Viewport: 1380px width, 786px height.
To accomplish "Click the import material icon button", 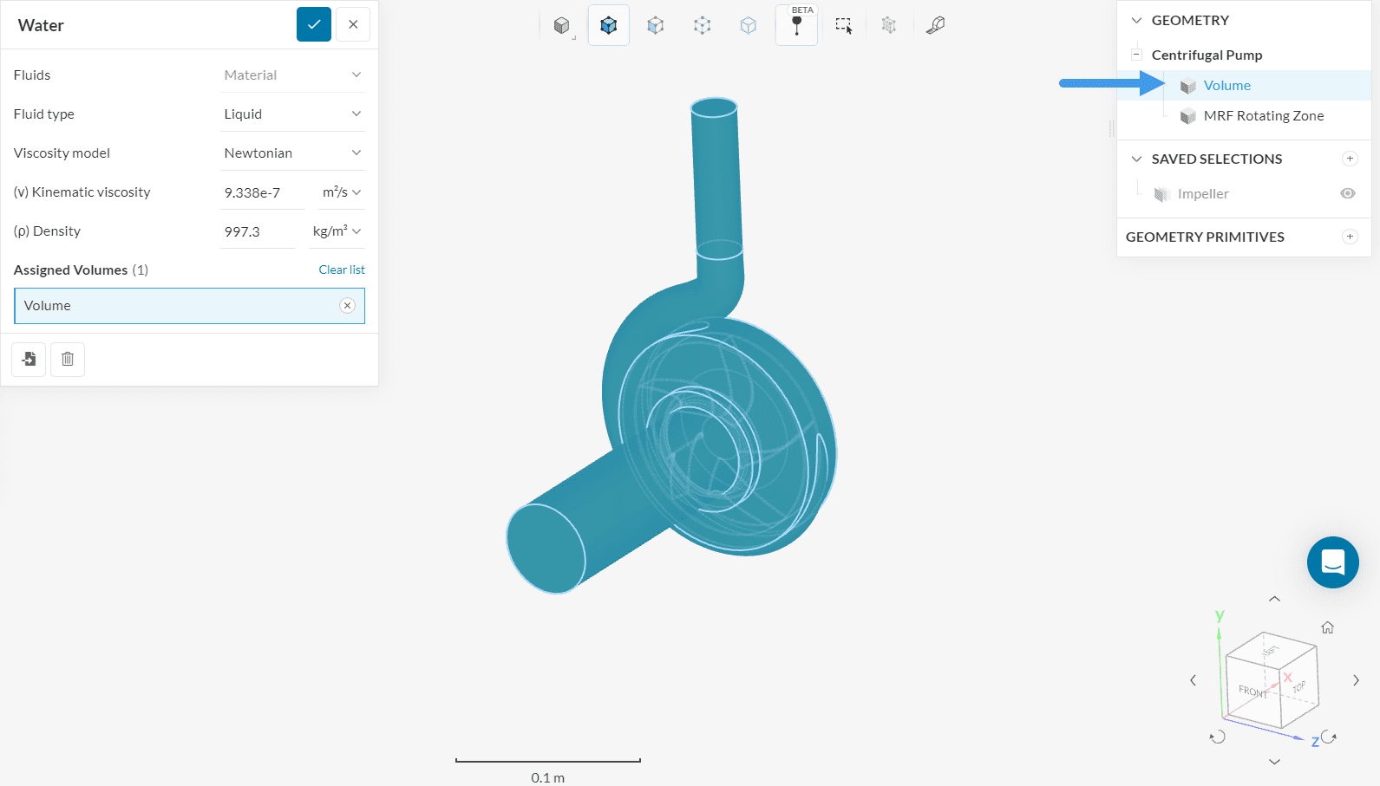I will click(x=29, y=359).
